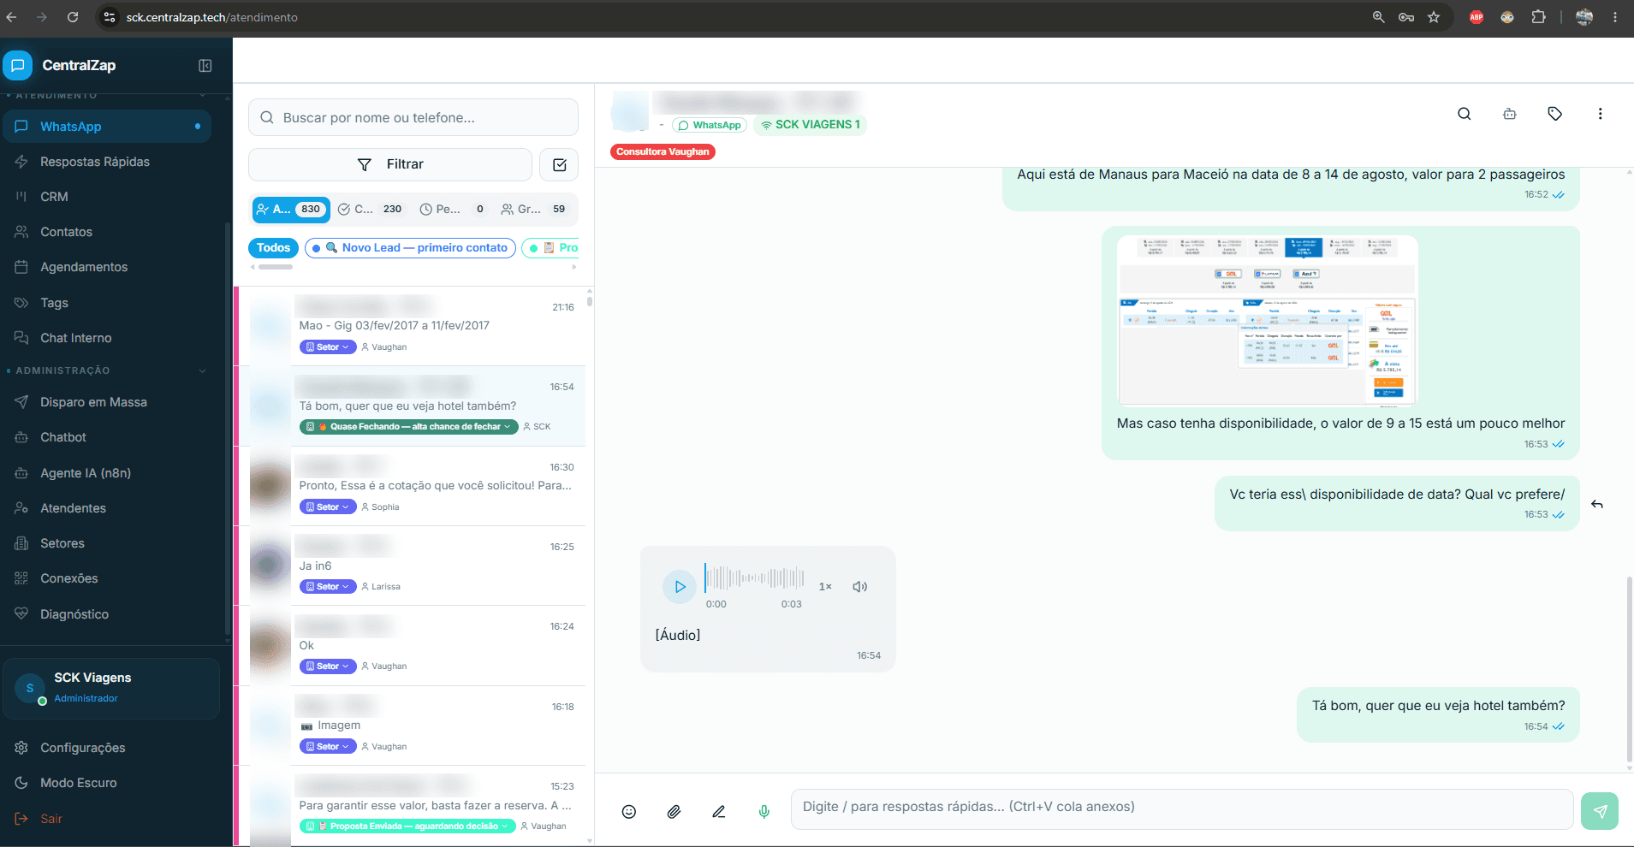Bookmark page with browser star icon
1634x847 pixels.
1434,17
